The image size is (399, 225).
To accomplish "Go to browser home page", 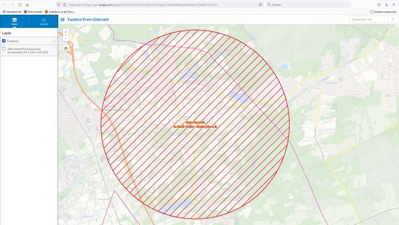I will pyautogui.click(x=27, y=4).
